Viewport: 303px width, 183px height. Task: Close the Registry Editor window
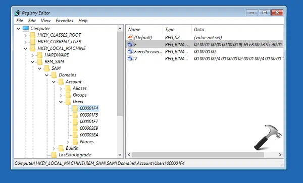tap(277, 13)
